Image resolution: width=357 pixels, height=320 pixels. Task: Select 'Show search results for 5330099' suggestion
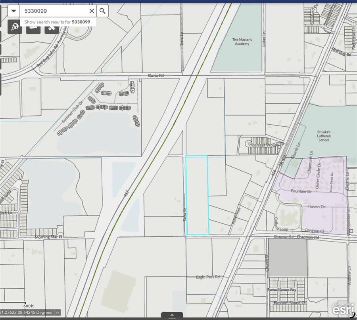(58, 22)
